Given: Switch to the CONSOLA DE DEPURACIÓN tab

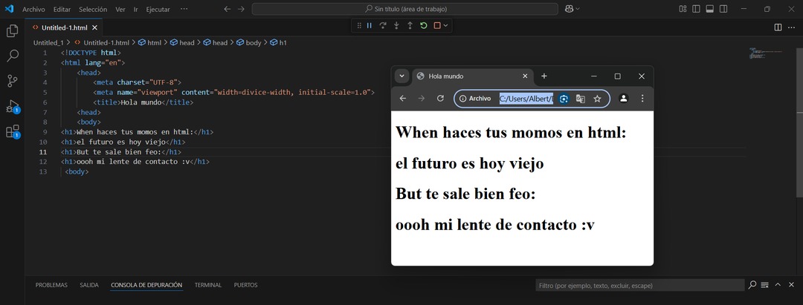Looking at the screenshot, I should 146,285.
